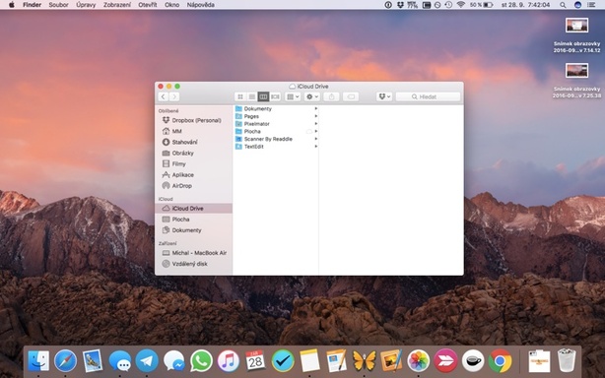This screenshot has height=378, width=605.
Task: Select Plocha folder in file list
Action: 276,131
